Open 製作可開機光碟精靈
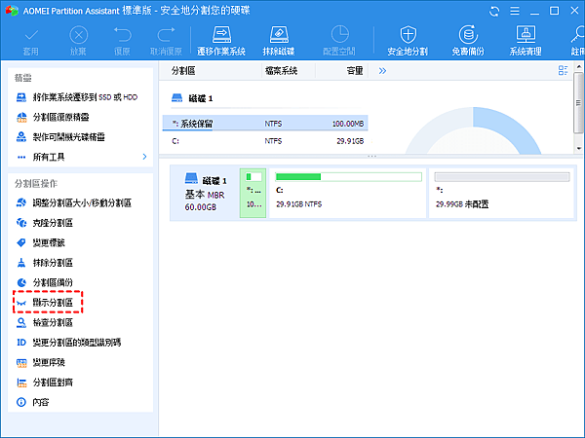This screenshot has height=438, width=585. (60, 137)
